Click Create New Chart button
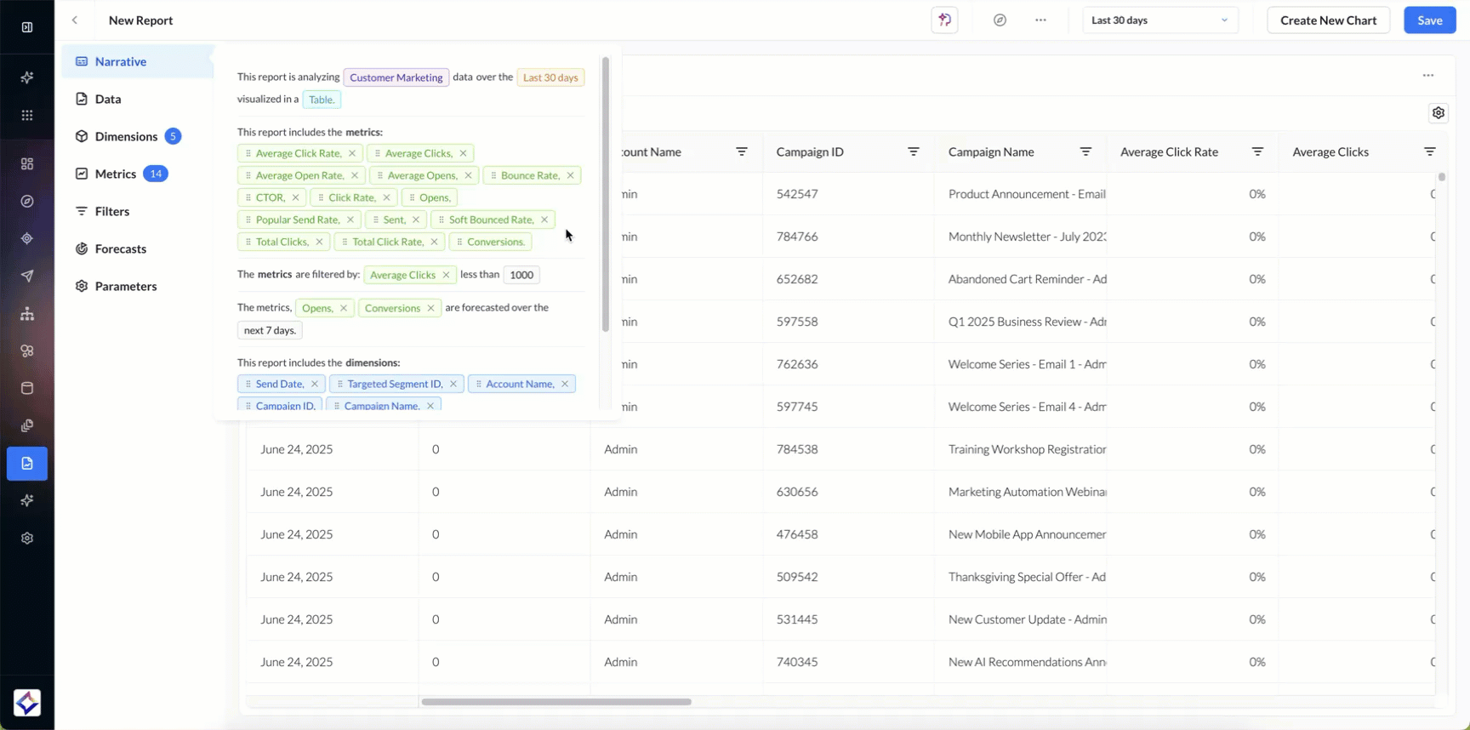The width and height of the screenshot is (1470, 730). tap(1328, 20)
